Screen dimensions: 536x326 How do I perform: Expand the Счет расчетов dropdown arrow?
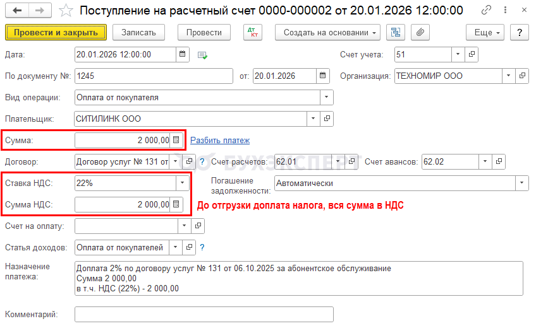point(338,161)
